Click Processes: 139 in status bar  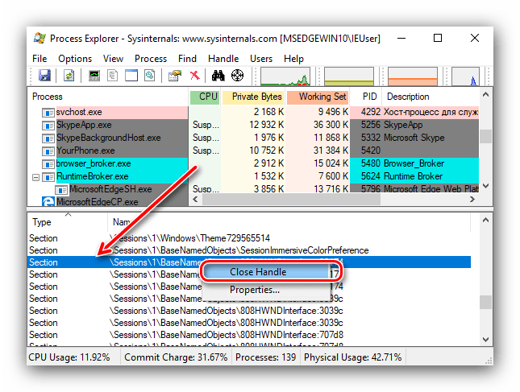[x=265, y=357]
